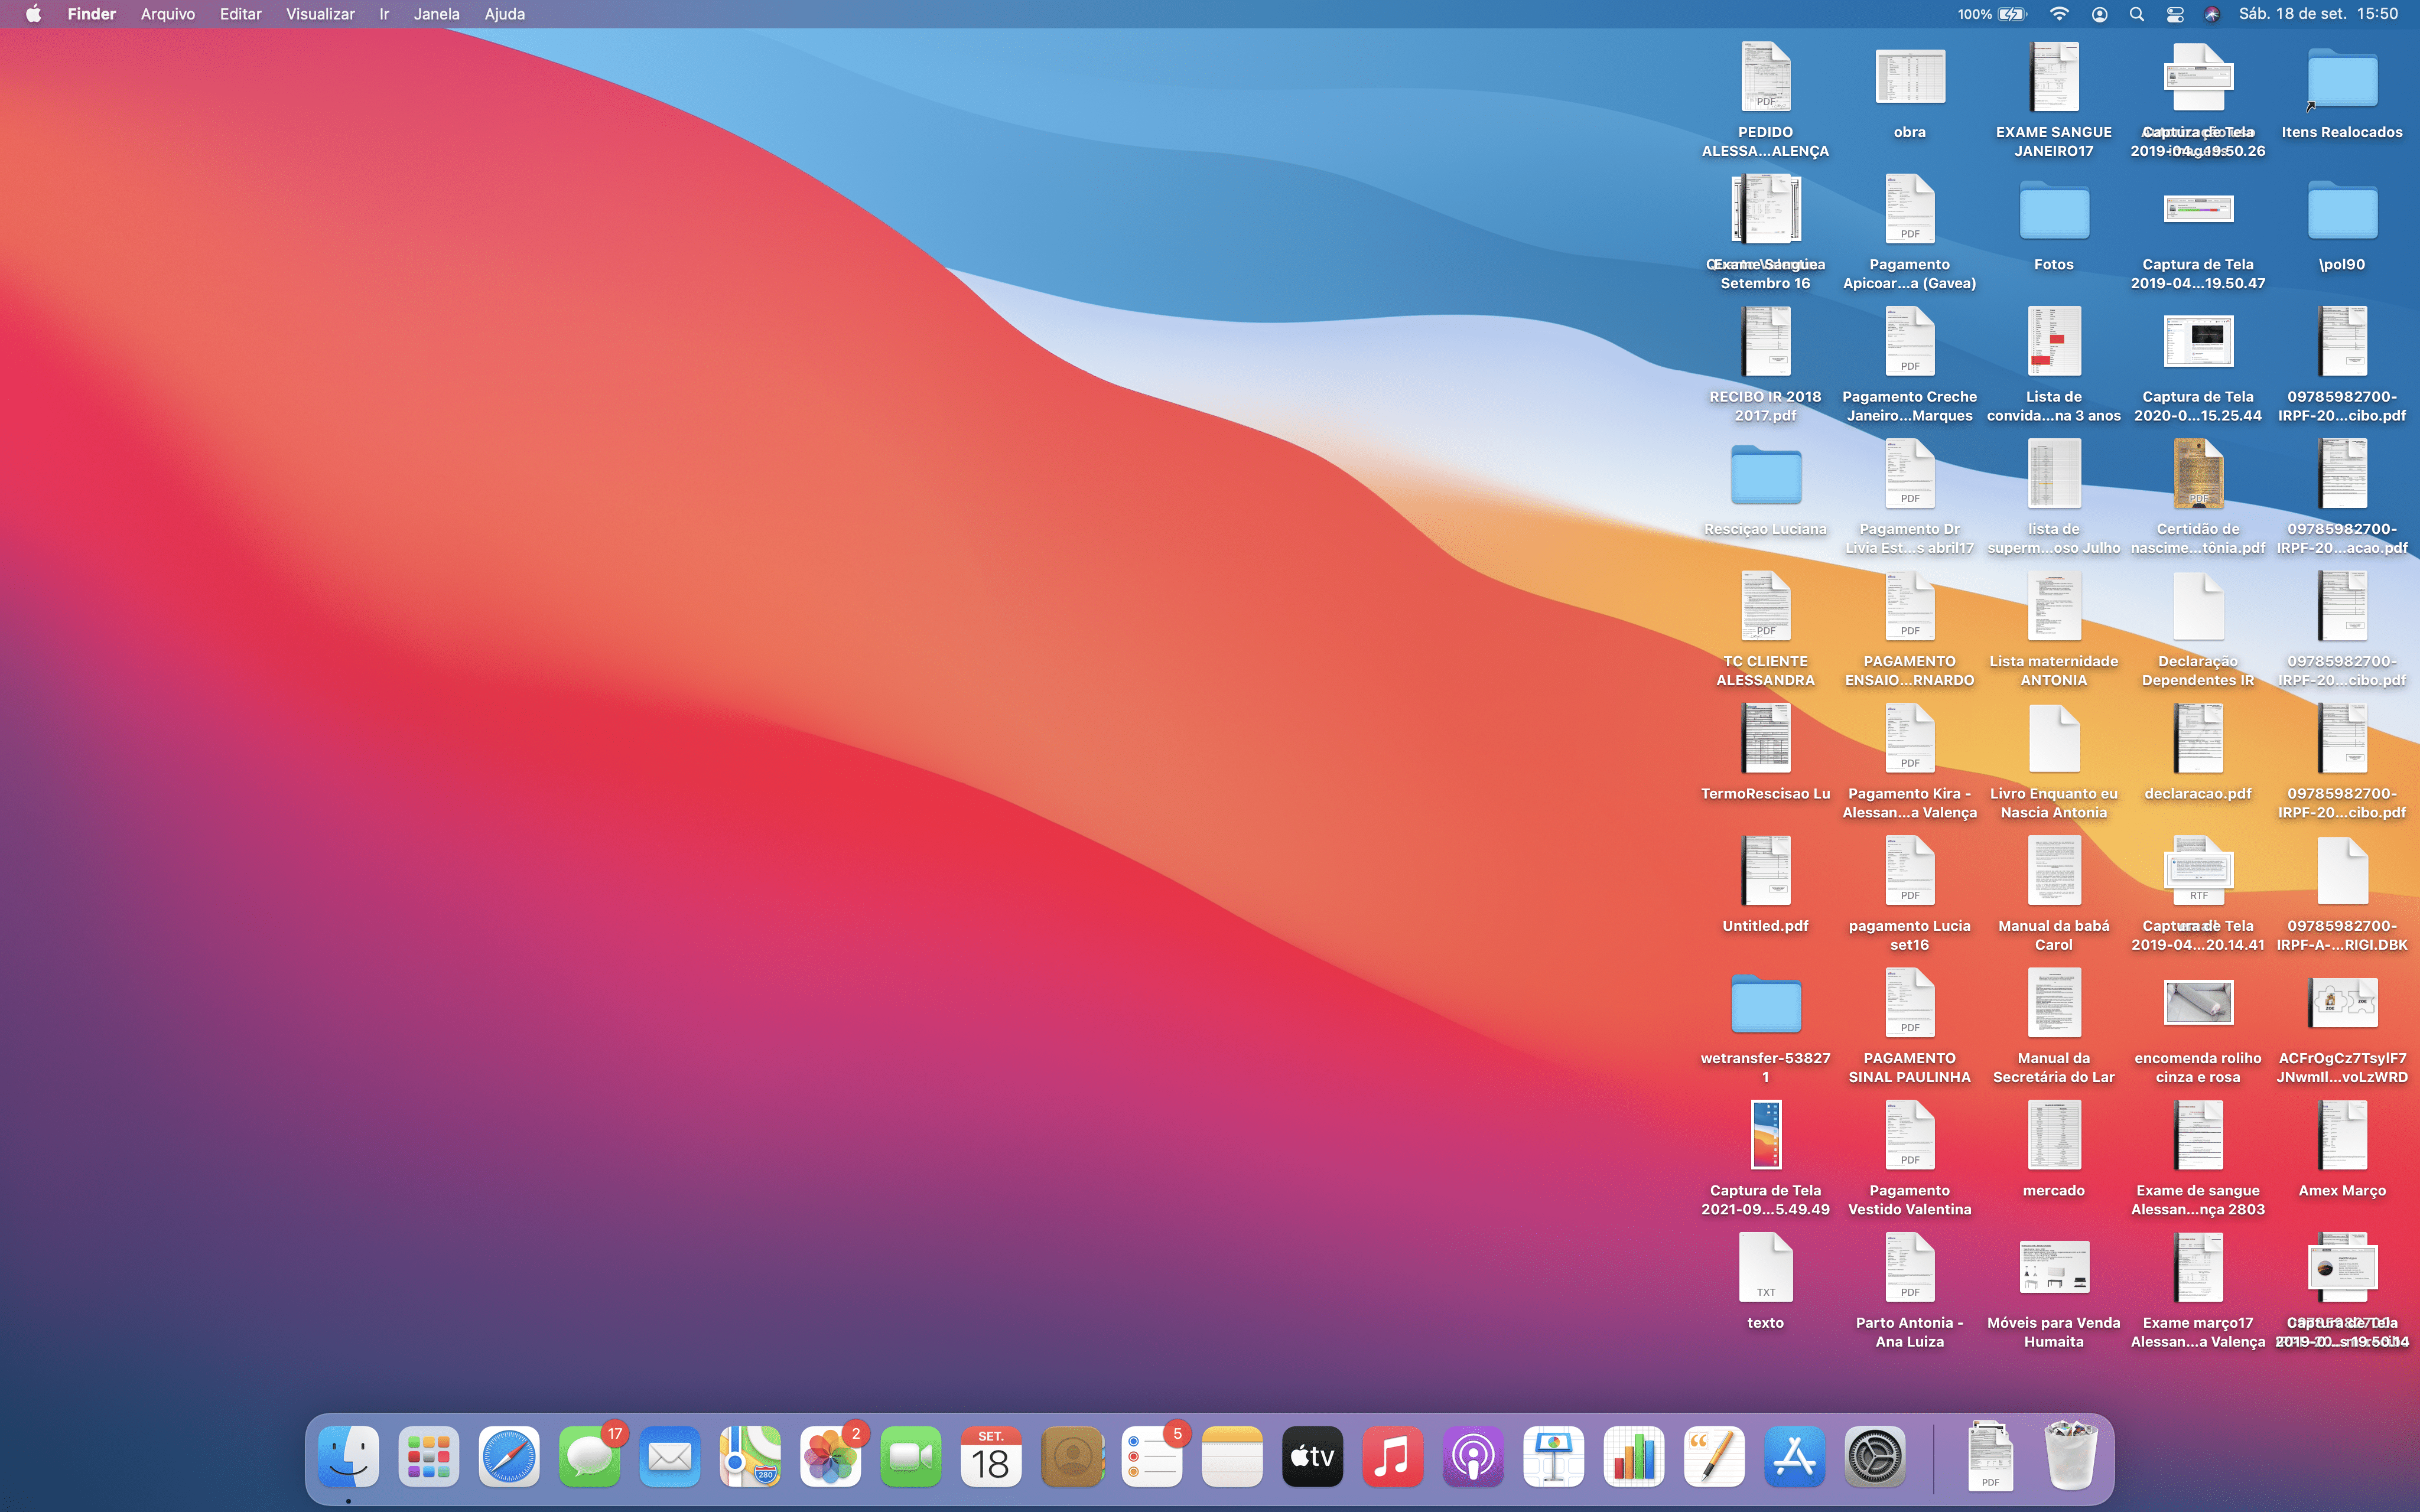Click the Siri menu bar icon

coord(2212,14)
